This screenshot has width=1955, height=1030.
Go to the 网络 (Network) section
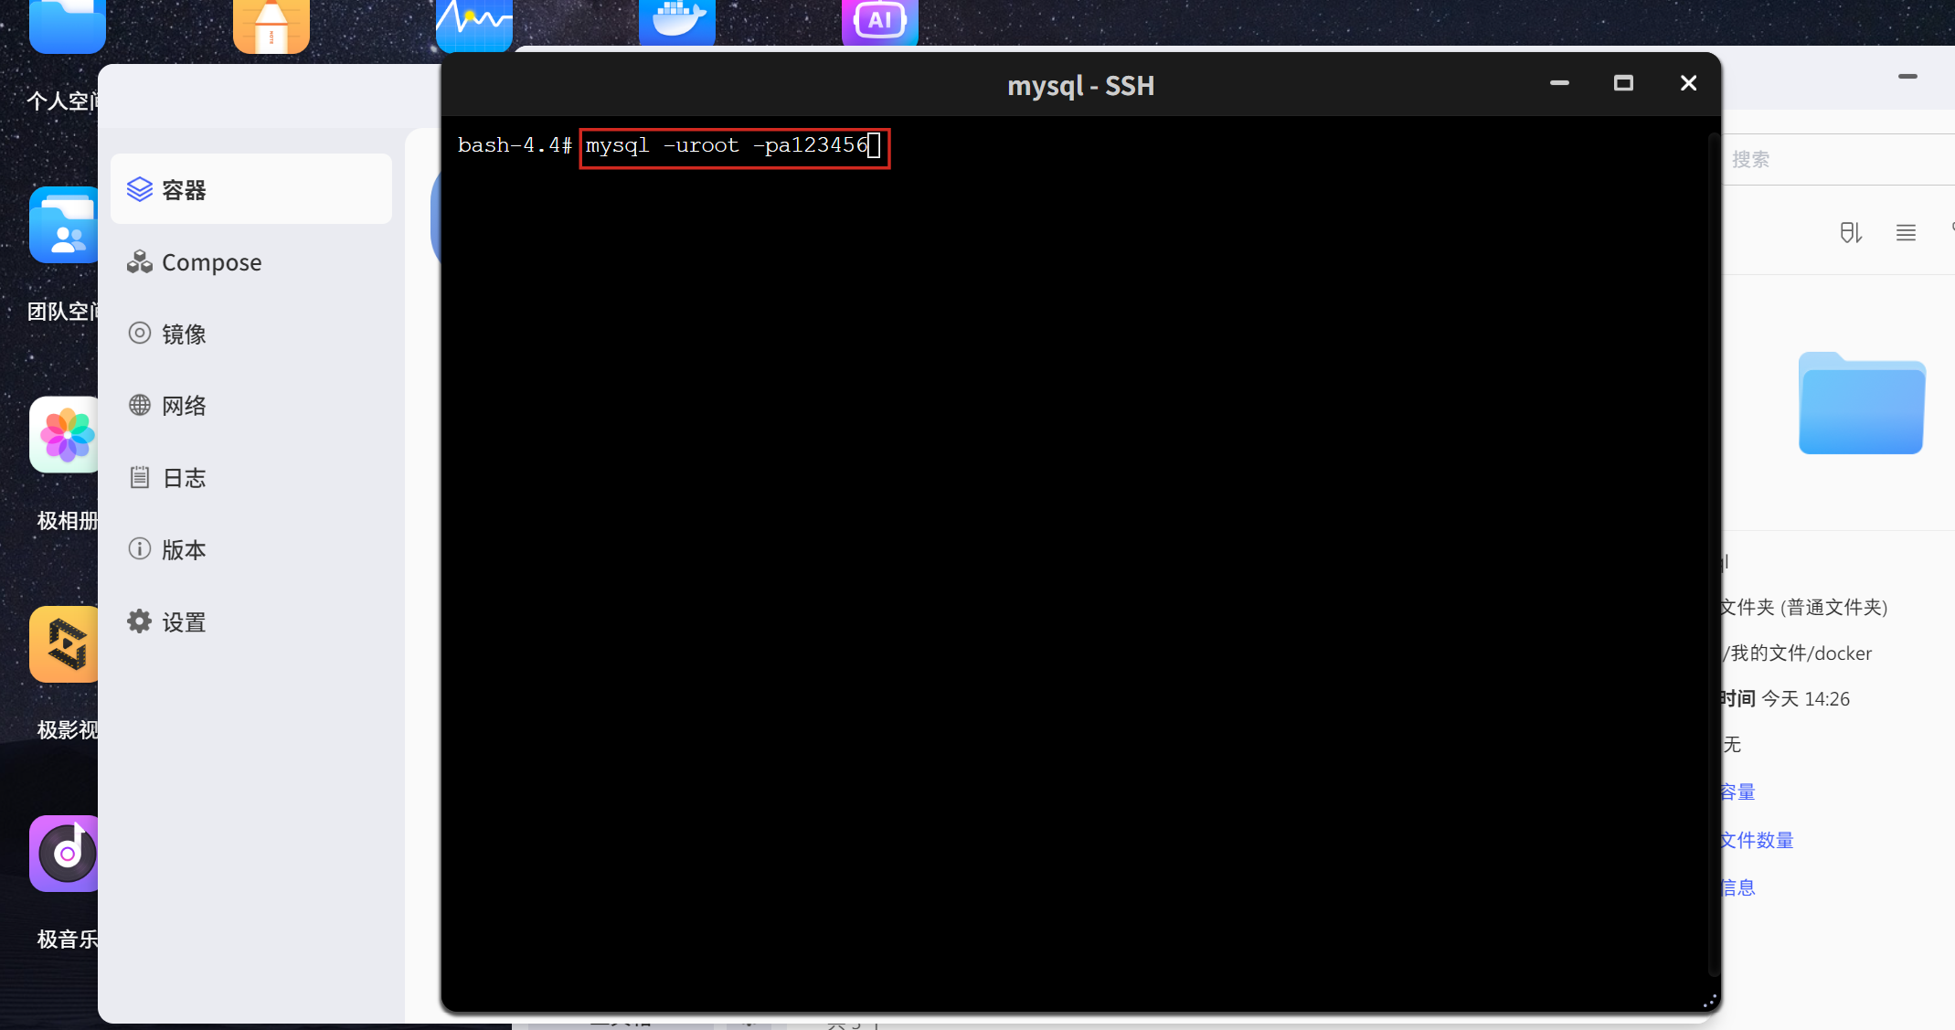183,406
